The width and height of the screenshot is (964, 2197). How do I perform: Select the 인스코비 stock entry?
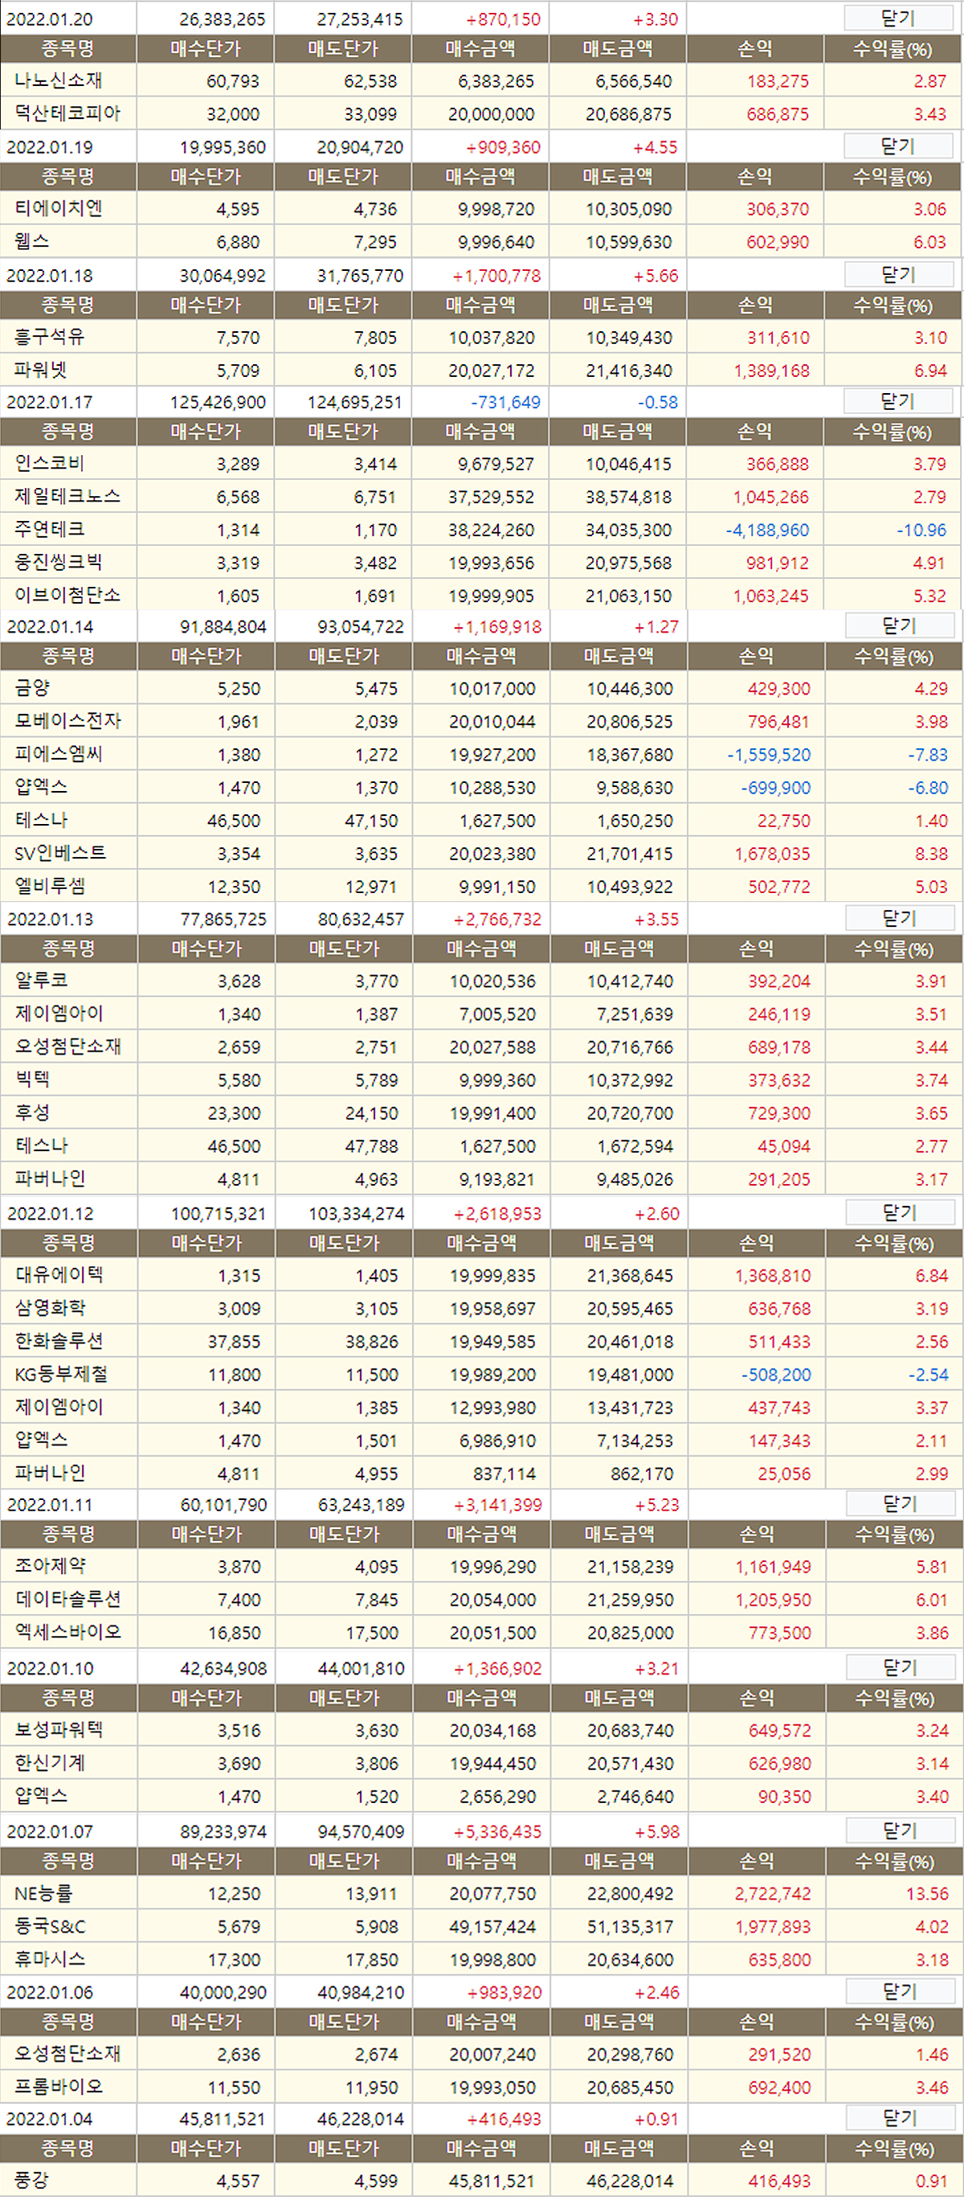pos(50,463)
